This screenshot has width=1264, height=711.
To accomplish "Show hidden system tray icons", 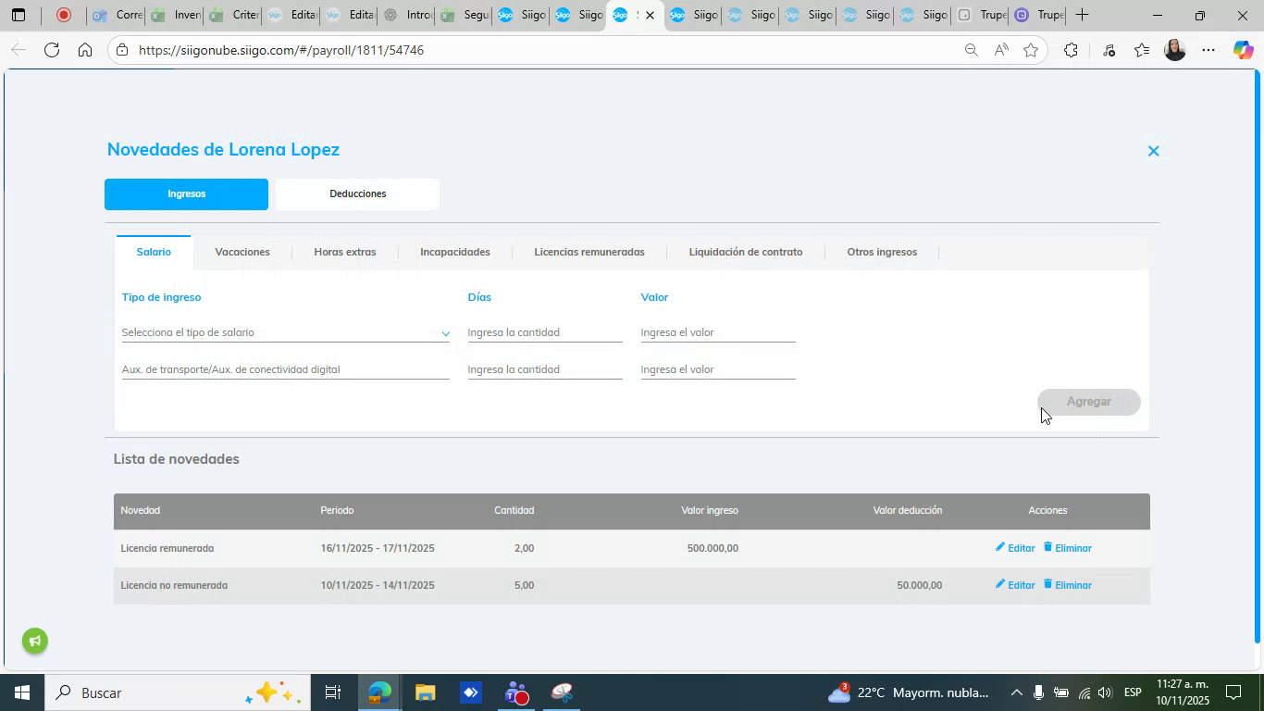I will [x=1016, y=692].
